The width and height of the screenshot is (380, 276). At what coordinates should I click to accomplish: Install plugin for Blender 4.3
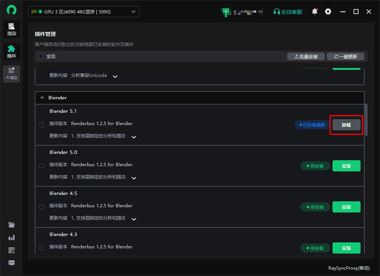point(346,248)
